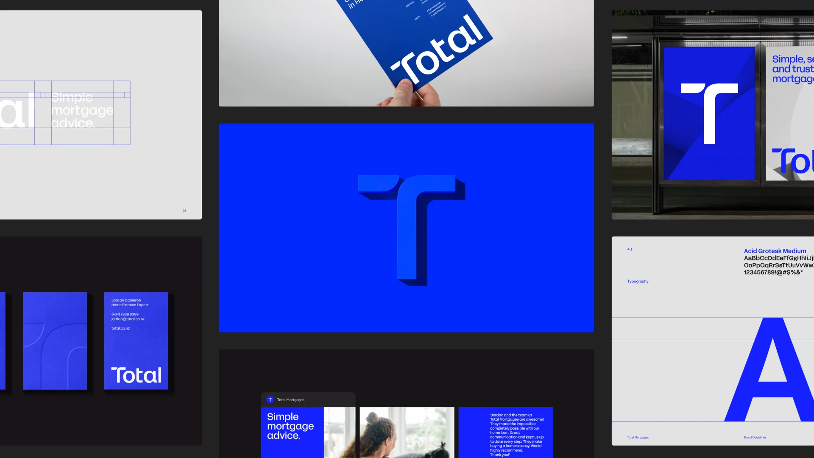Click the Acid Grotesk Medium heading
Viewport: 814px width, 458px height.
(x=775, y=251)
